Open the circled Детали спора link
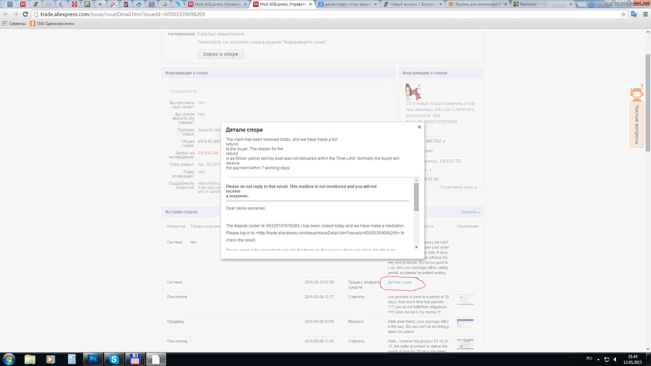651x366 pixels. coord(399,282)
